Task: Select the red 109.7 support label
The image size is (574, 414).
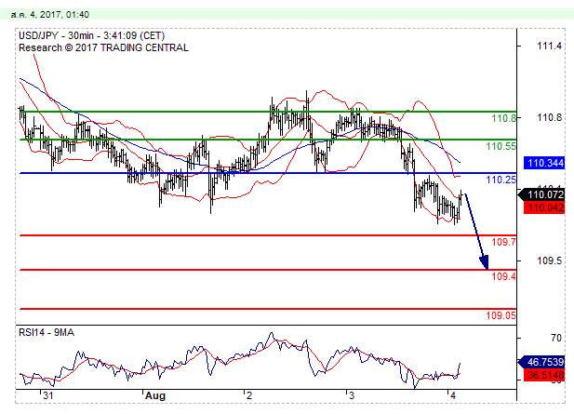Action: 504,242
